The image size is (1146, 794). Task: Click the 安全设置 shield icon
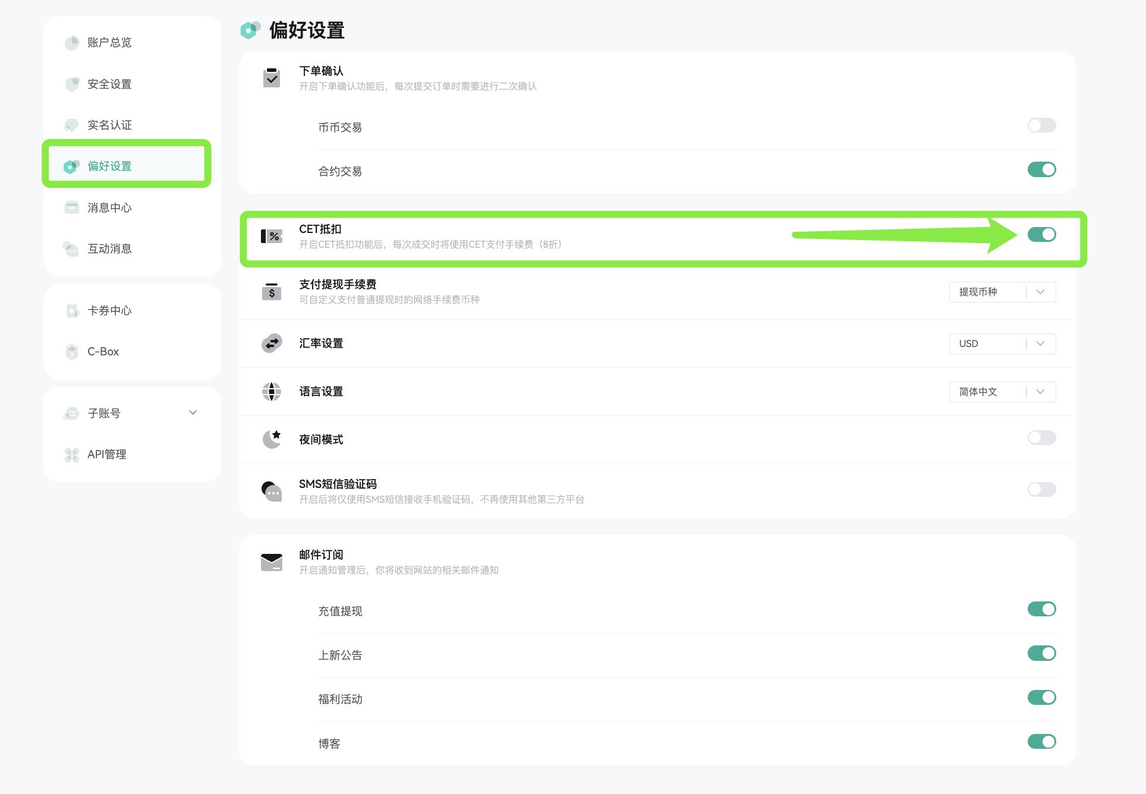pos(72,84)
